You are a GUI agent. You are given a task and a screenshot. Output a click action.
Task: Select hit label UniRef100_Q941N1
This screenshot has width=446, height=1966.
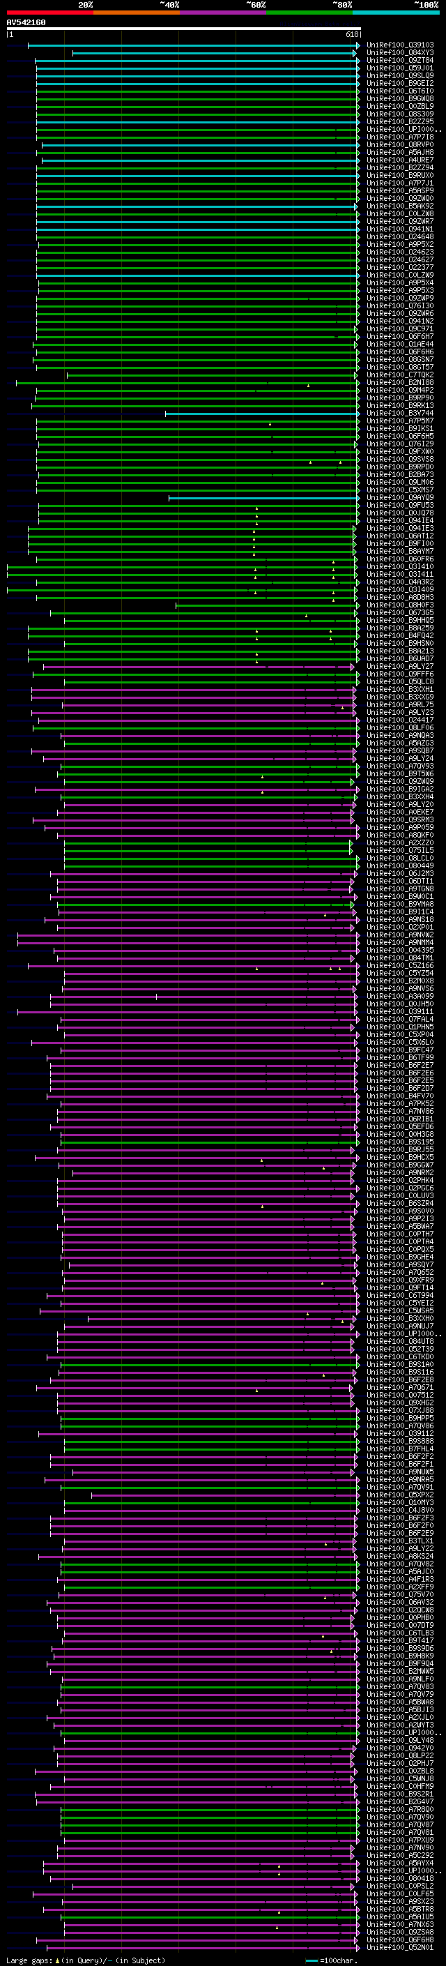(x=400, y=229)
